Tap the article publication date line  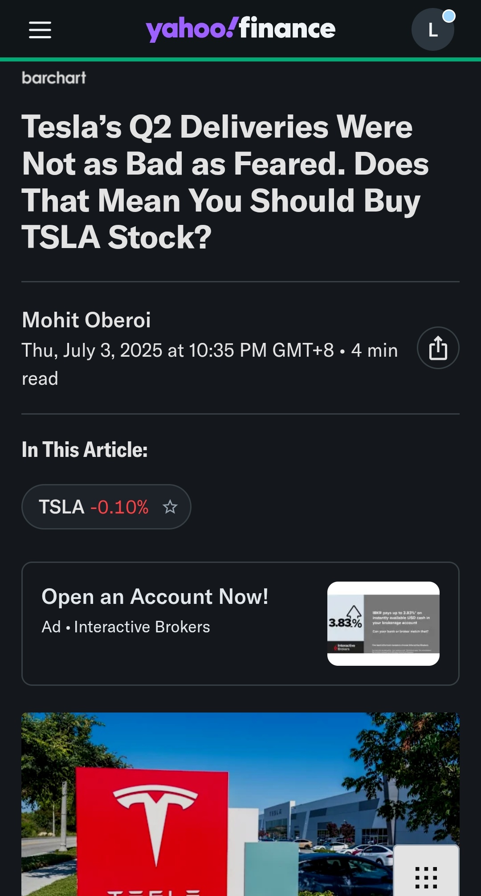coord(210,364)
